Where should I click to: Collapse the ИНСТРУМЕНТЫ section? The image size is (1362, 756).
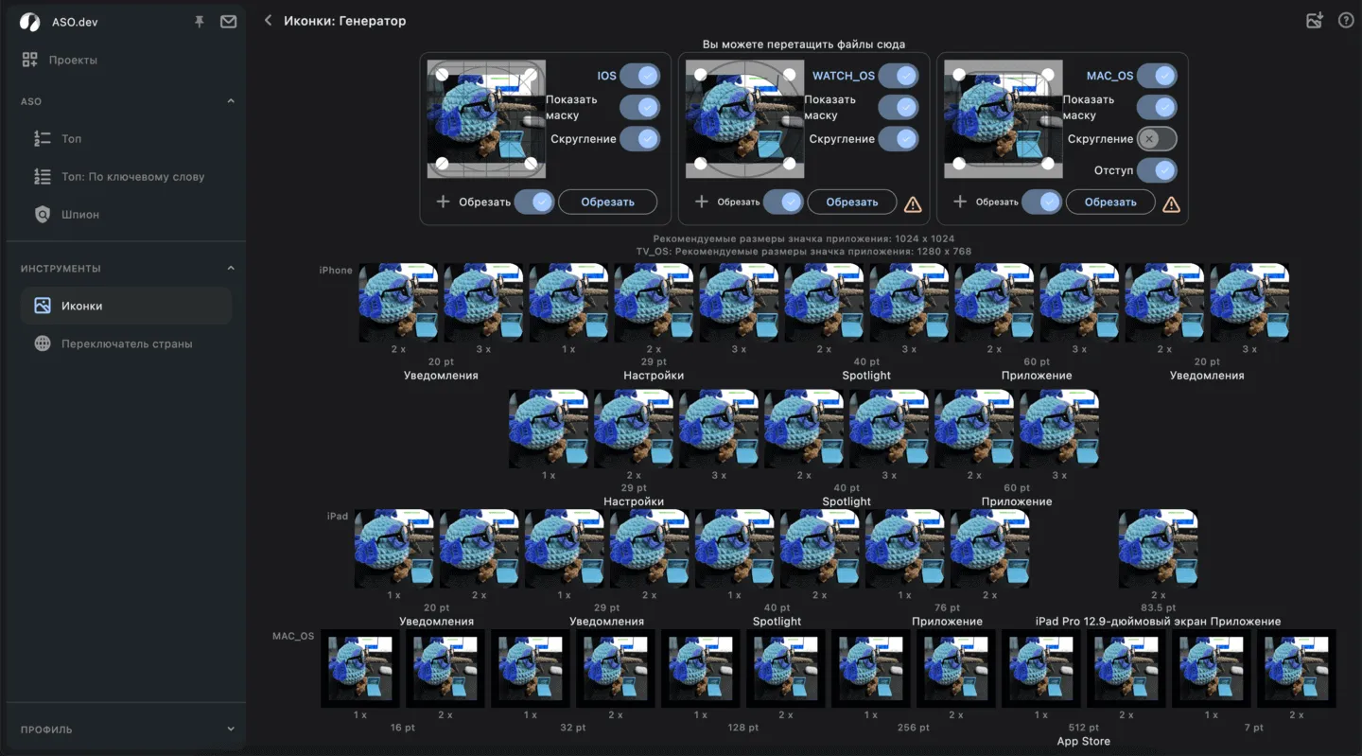231,269
